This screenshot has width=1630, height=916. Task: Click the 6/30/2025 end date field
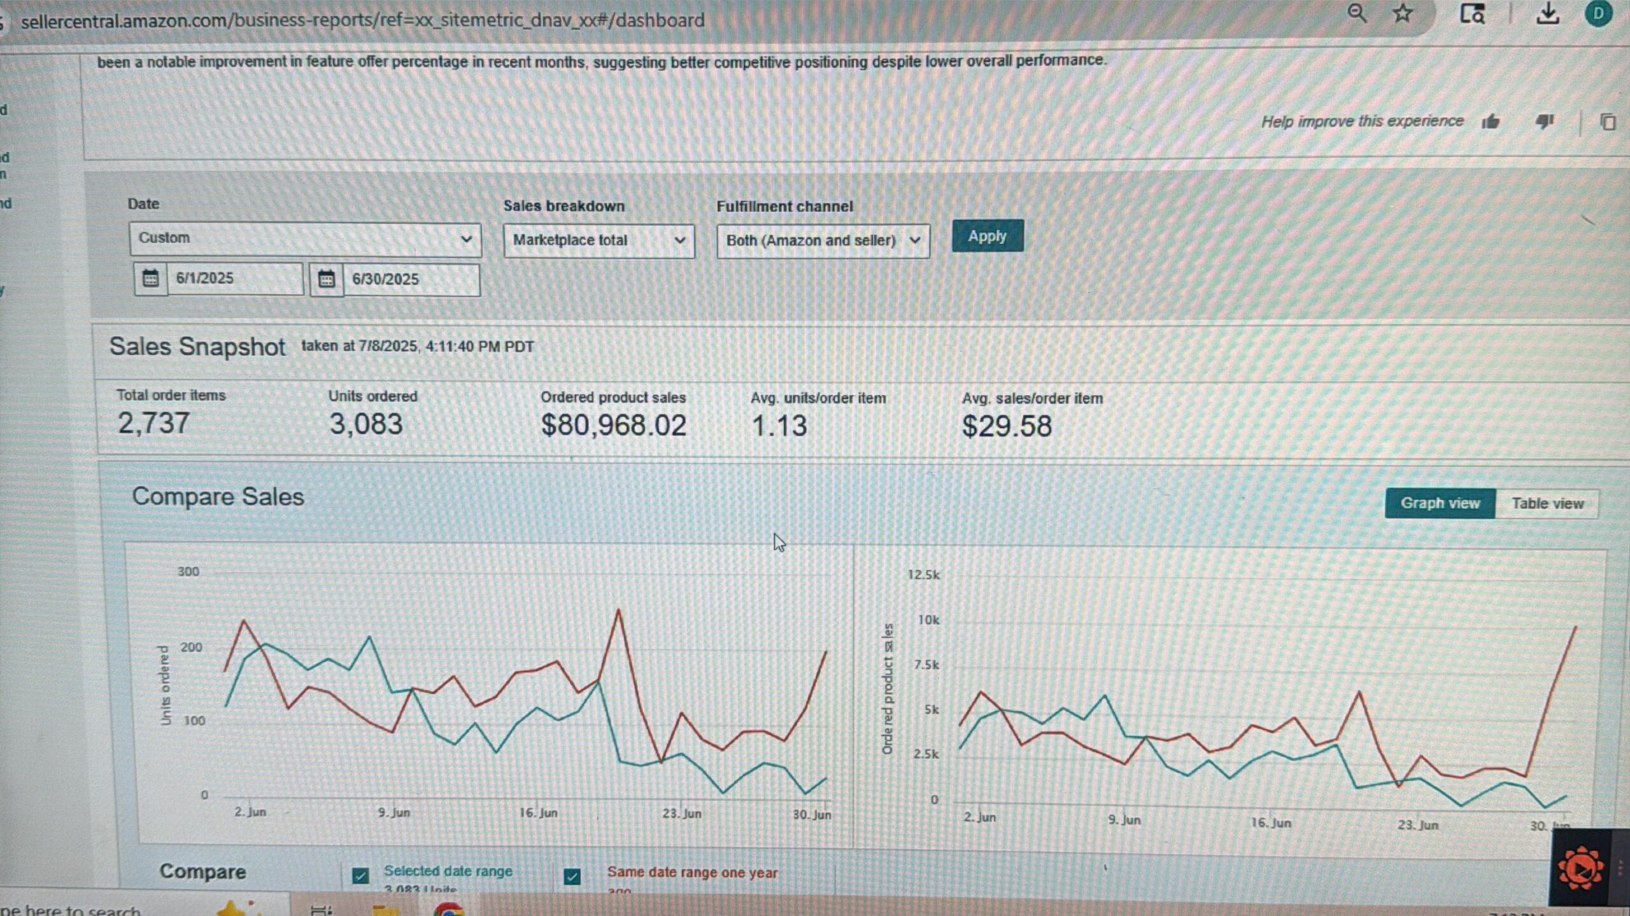(x=411, y=280)
